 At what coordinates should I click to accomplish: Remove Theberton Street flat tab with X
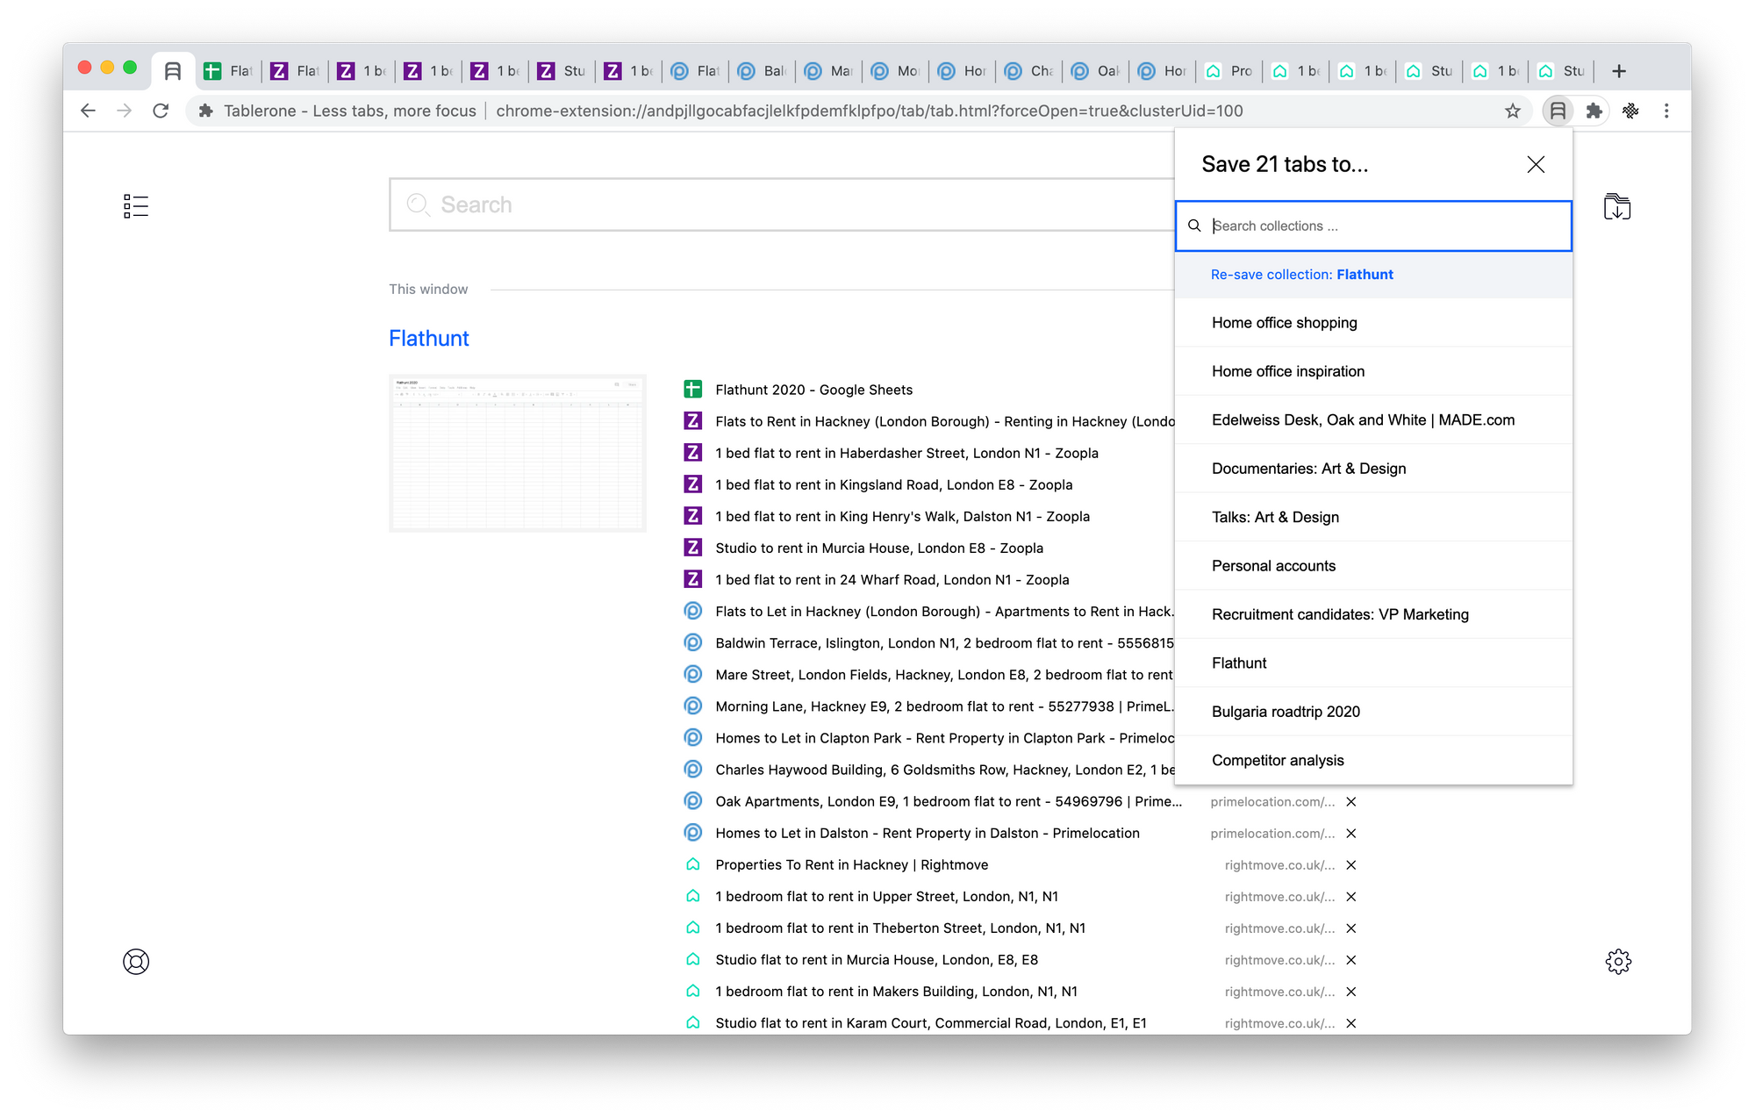click(x=1351, y=928)
